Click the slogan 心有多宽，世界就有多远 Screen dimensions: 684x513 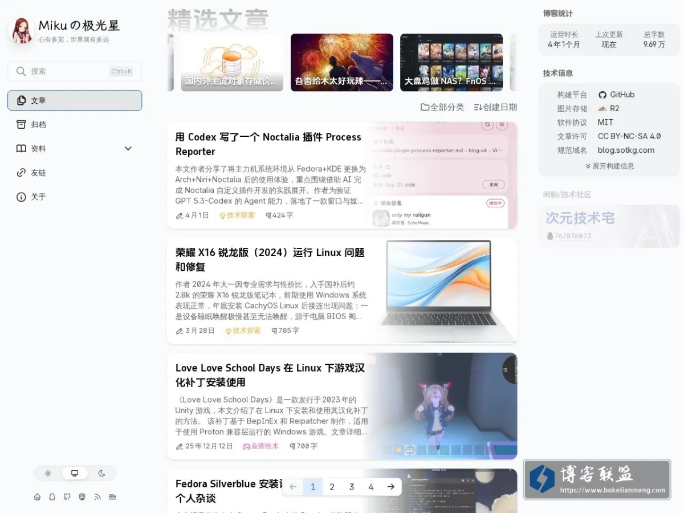pos(74,40)
